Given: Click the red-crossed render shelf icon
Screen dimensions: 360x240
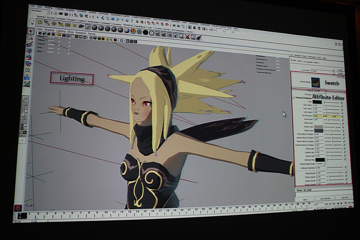Looking at the screenshot, I should click(187, 37).
